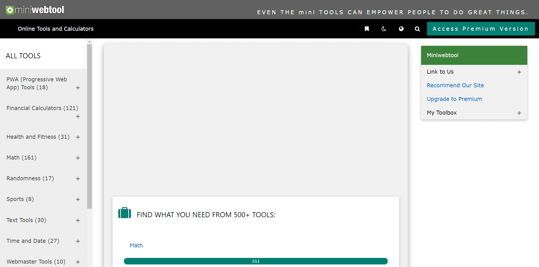Open the bookmark icon in top navigation
The image size is (539, 267).
coord(367,29)
